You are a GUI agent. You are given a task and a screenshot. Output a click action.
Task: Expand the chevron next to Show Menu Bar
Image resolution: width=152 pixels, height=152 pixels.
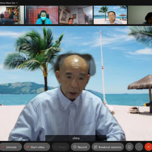tap(17, 3)
